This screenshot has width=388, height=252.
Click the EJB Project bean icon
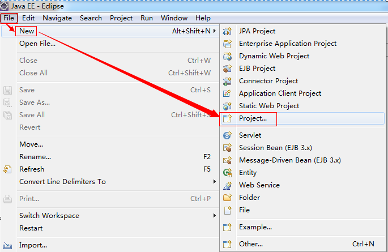click(227, 69)
